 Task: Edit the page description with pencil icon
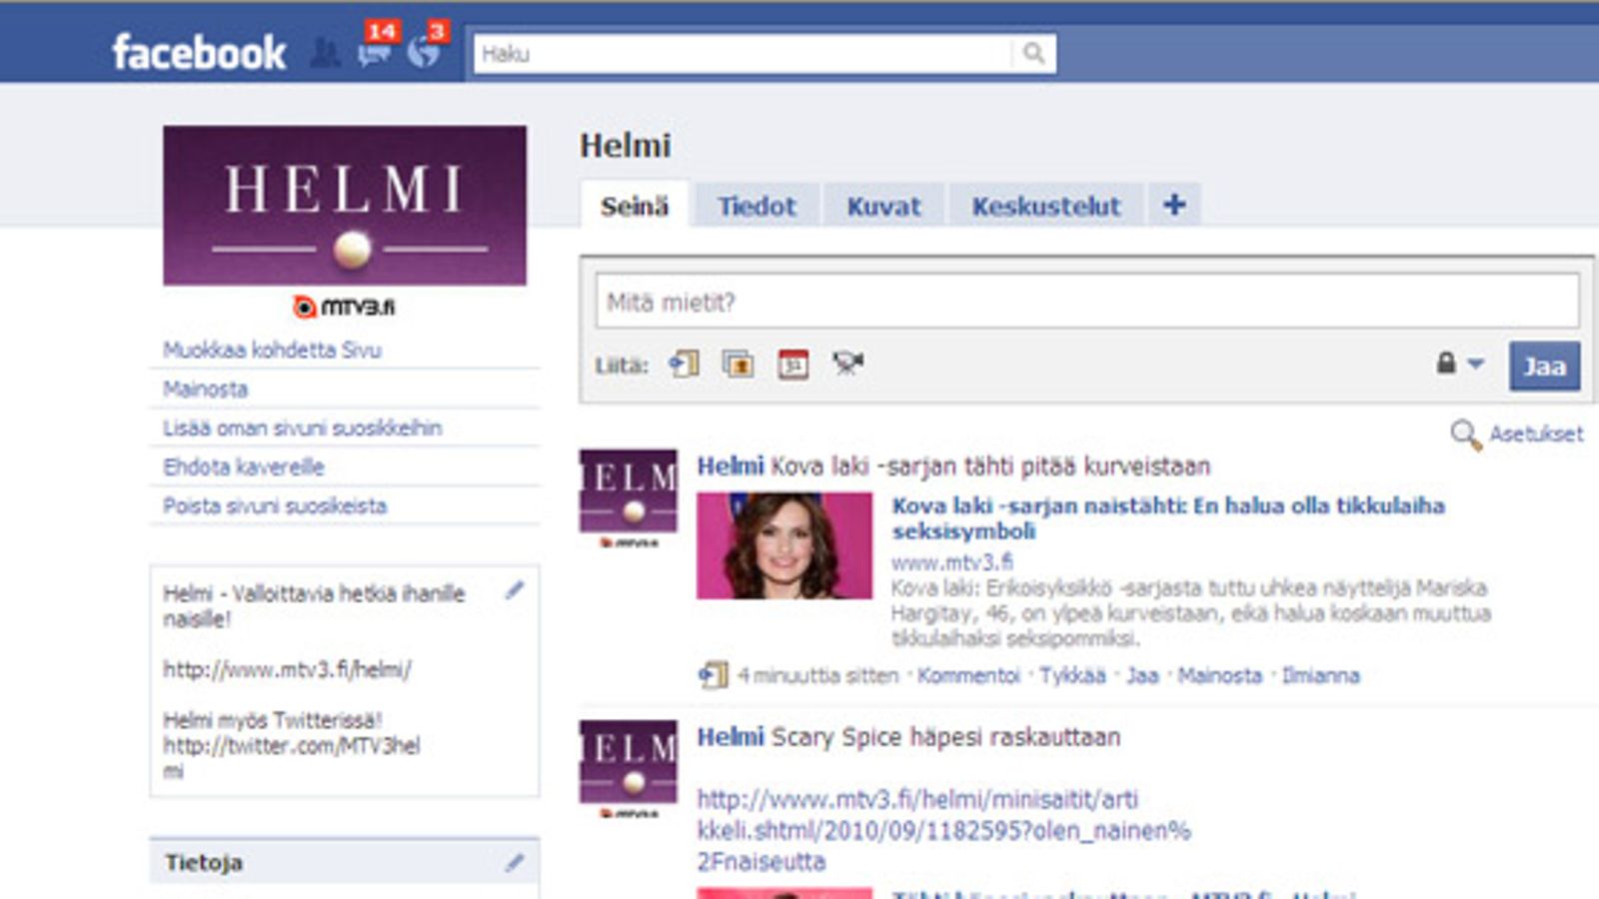[x=514, y=590]
